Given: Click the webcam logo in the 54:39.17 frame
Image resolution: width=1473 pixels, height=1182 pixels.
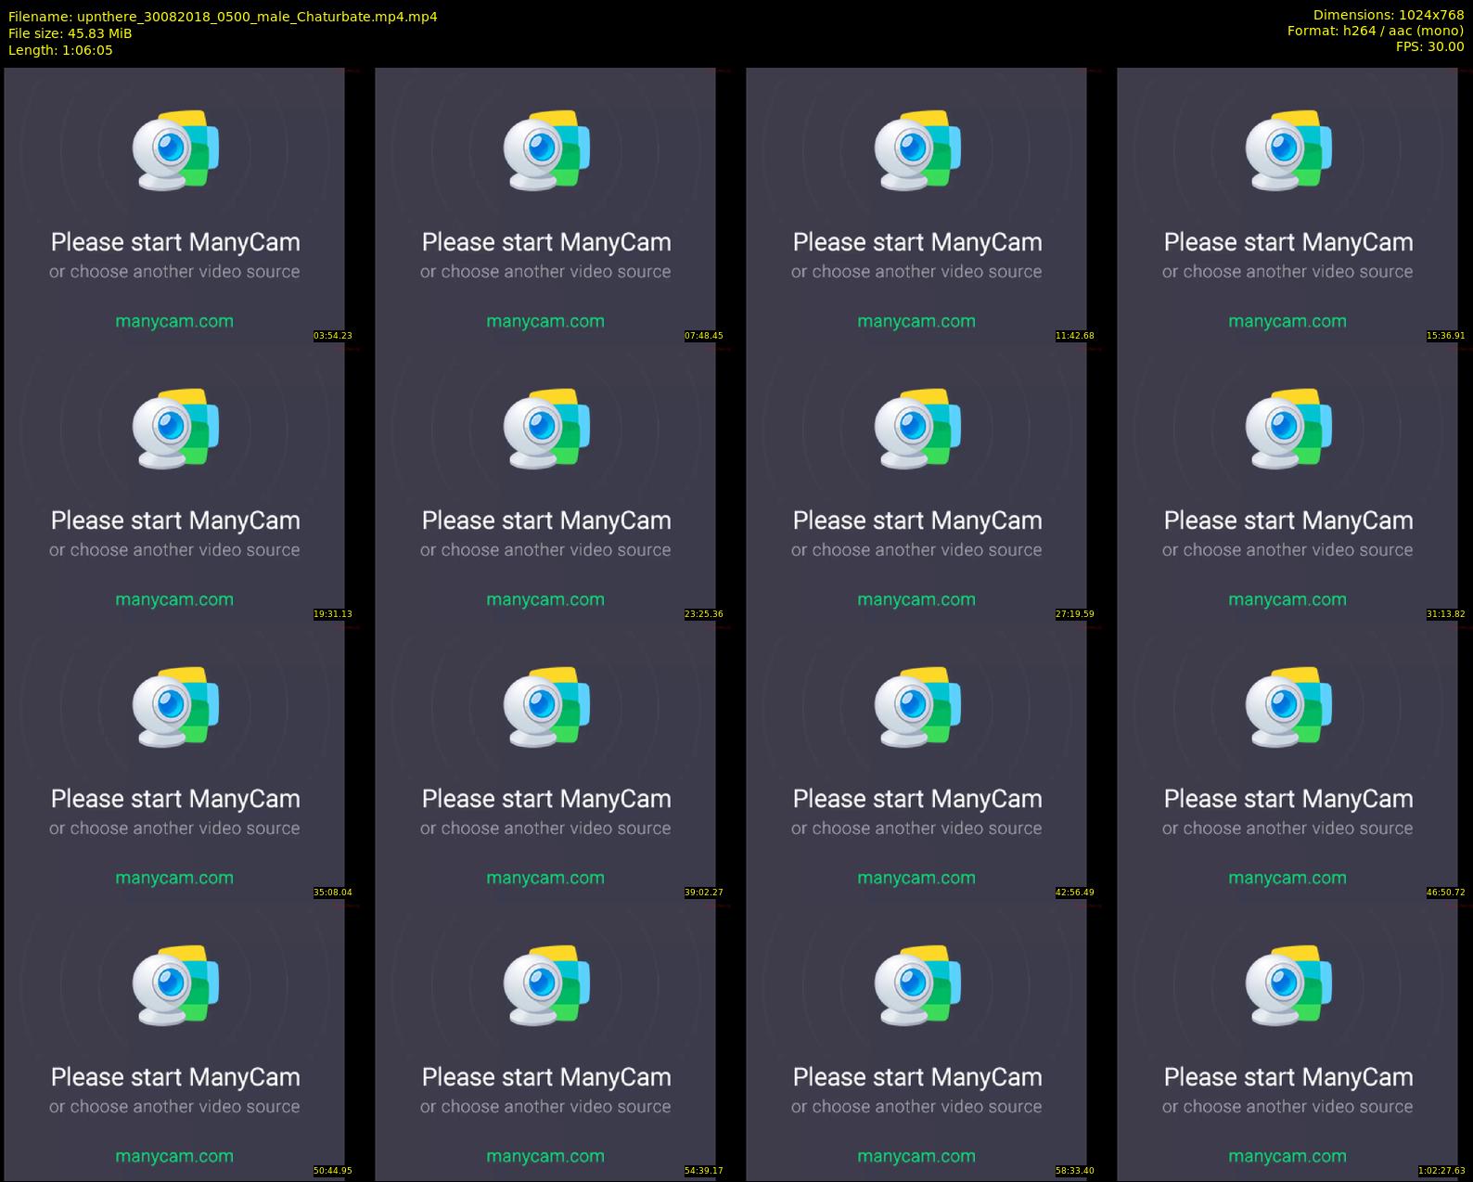Looking at the screenshot, I should [x=546, y=985].
